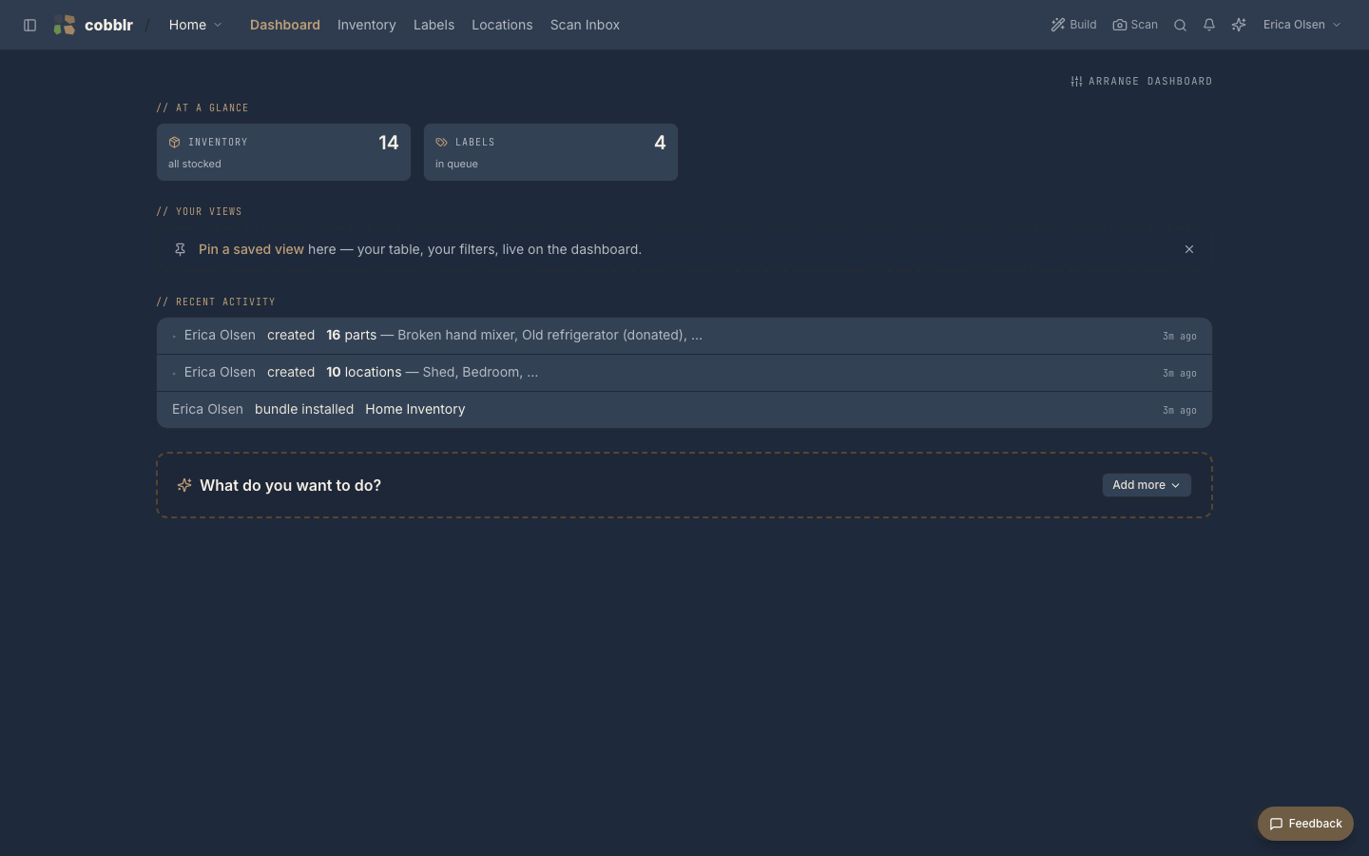This screenshot has width=1369, height=856.
Task: Click the sparkle icon beside What do you want
Action: click(x=184, y=485)
